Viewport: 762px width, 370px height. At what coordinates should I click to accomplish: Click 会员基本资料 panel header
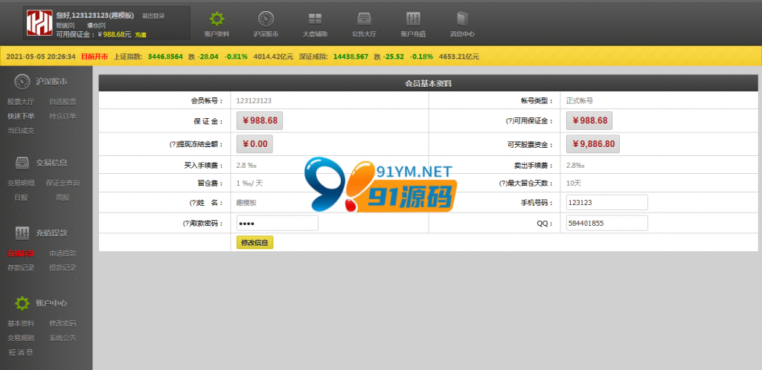point(428,83)
